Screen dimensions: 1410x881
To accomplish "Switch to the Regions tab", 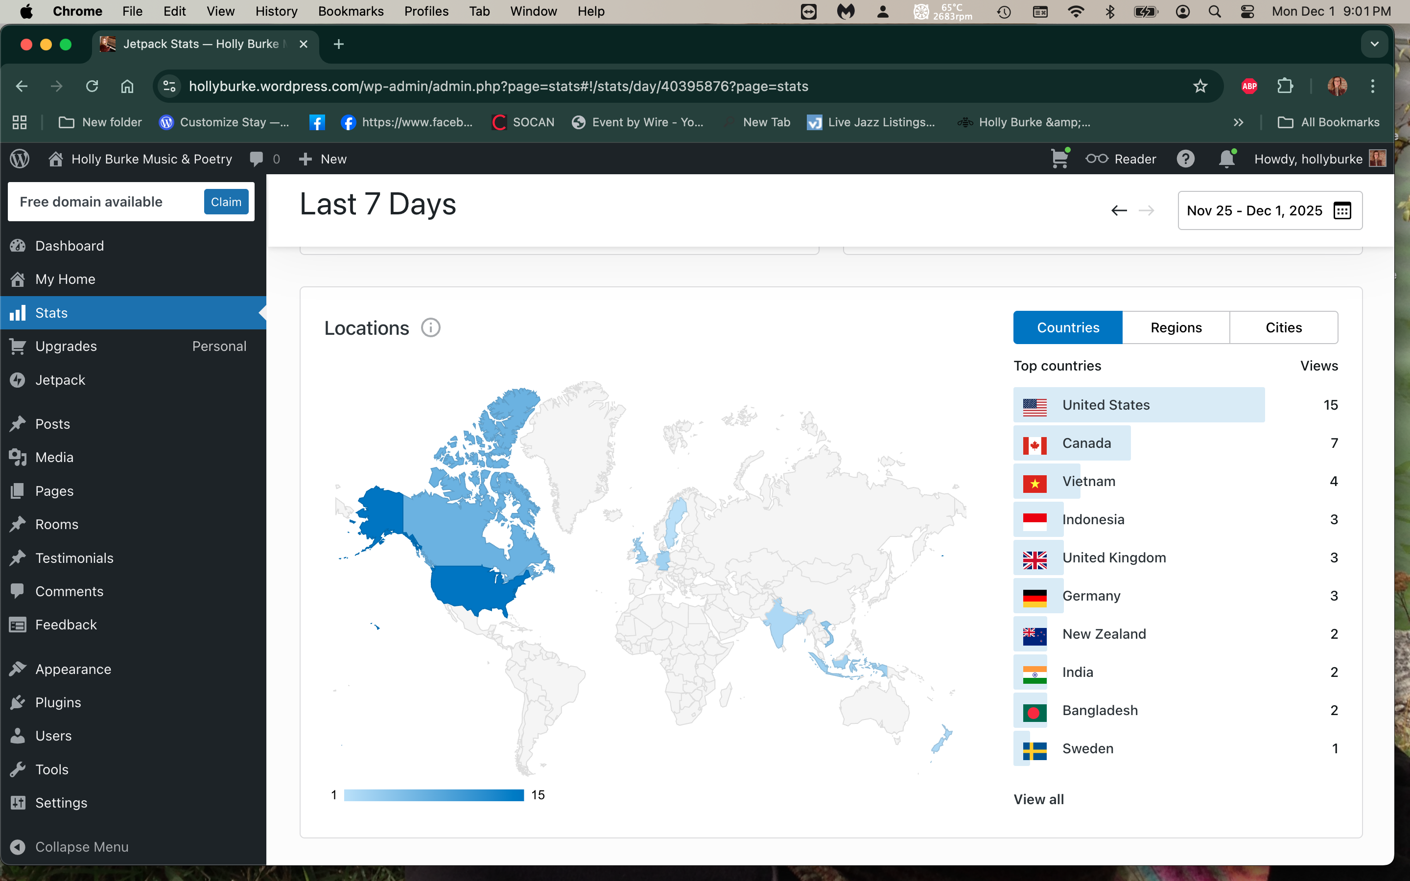I will point(1176,327).
